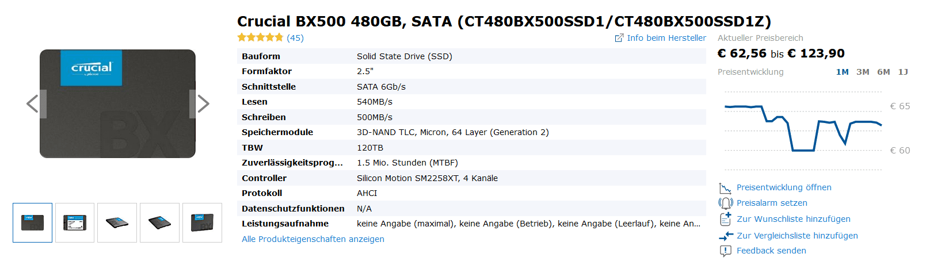Click the next image arrow

click(x=202, y=104)
